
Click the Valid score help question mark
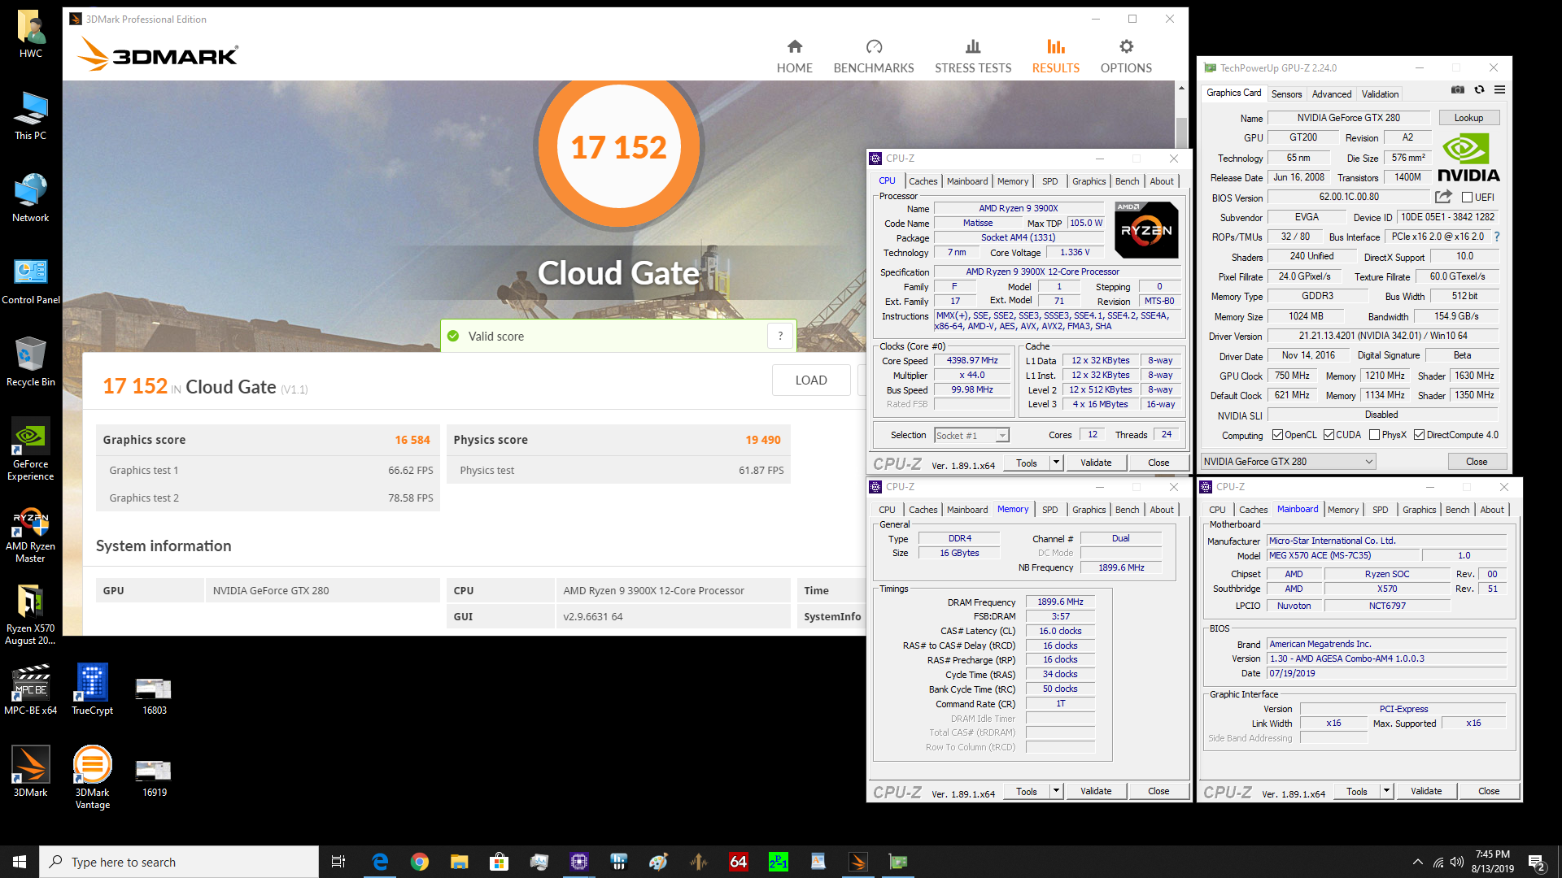780,336
